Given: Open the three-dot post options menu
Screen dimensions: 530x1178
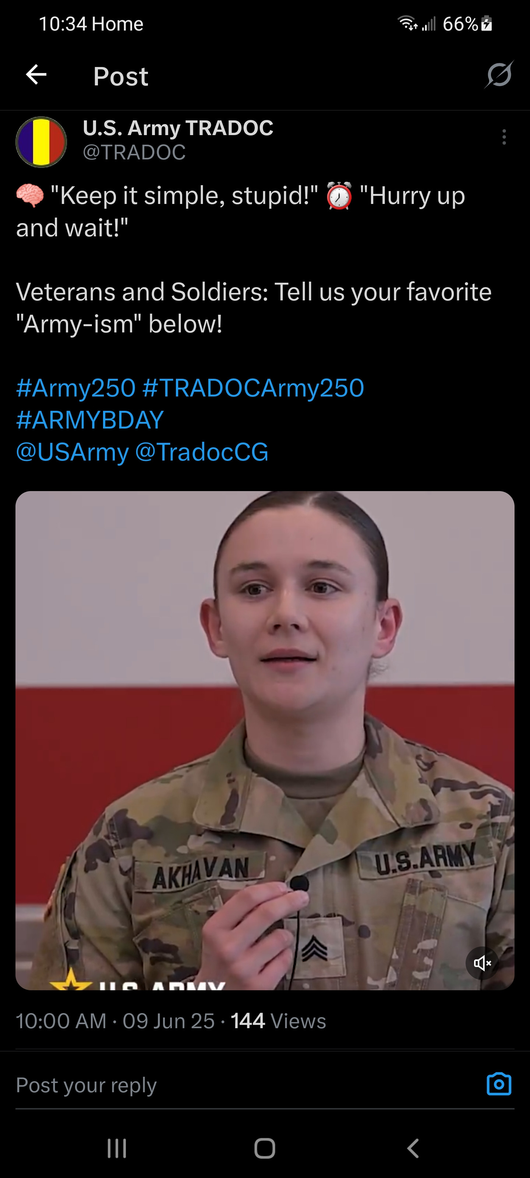Looking at the screenshot, I should click(x=504, y=137).
